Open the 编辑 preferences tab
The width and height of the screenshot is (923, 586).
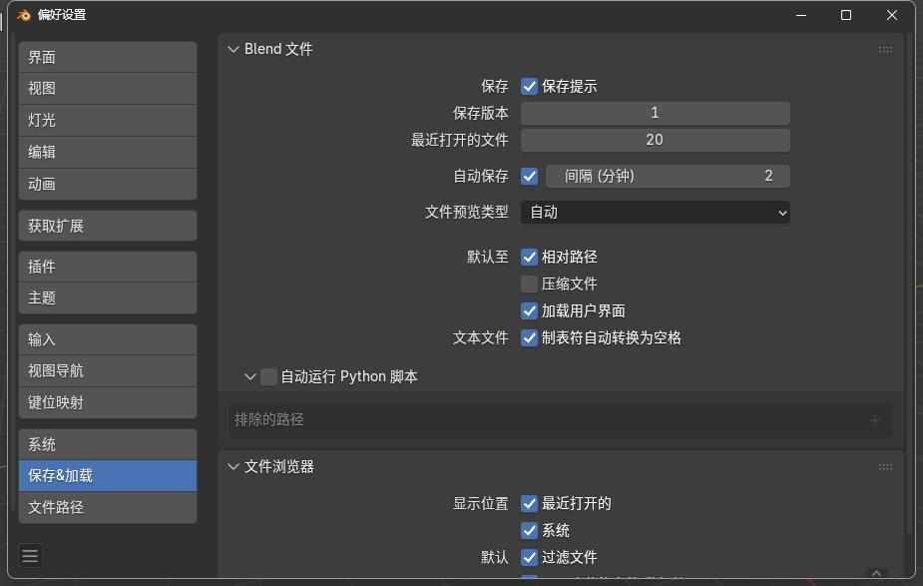point(108,152)
